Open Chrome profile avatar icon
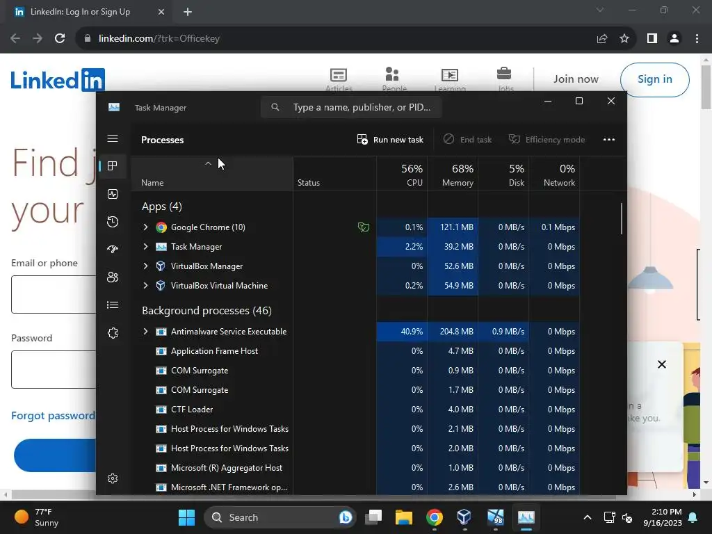This screenshot has height=534, width=712. tap(674, 39)
